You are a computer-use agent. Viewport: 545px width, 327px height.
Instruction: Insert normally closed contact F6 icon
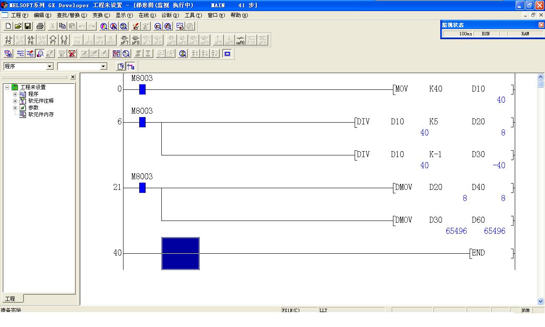31,40
